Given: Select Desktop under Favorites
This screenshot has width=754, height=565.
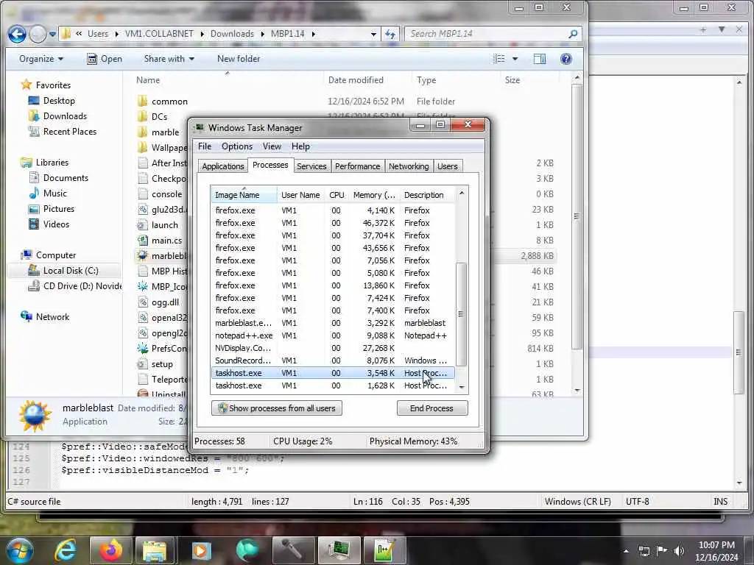Looking at the screenshot, I should 59,100.
